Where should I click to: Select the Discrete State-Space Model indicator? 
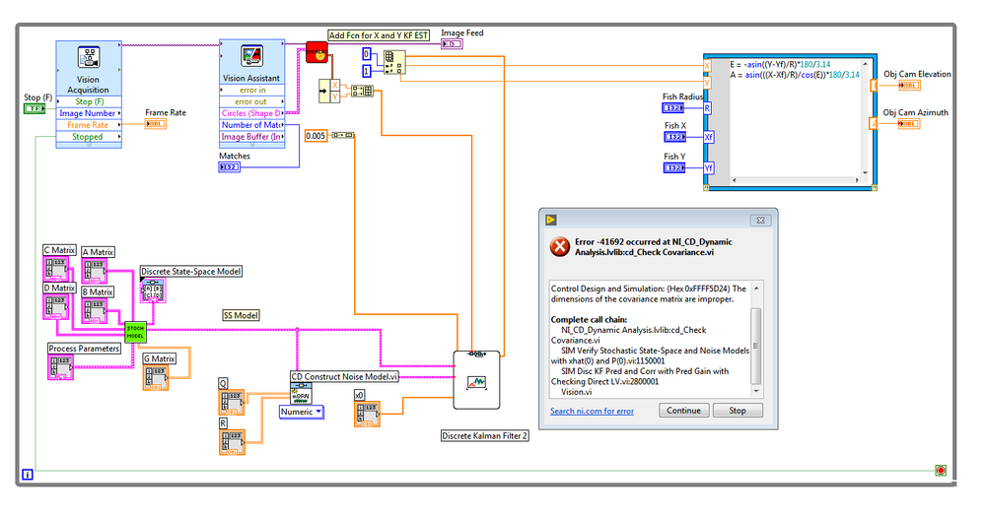point(153,291)
